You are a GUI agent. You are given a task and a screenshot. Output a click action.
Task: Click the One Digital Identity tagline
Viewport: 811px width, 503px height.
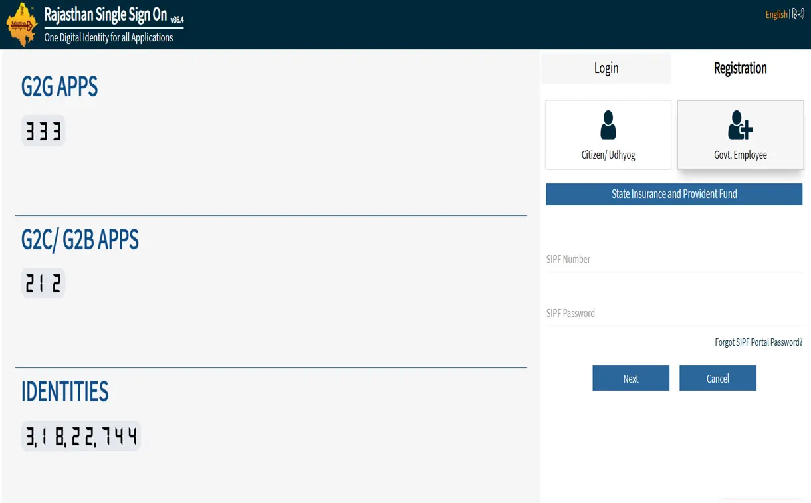[108, 37]
